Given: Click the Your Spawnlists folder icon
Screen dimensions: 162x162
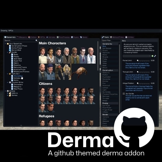Looking at the screenshot, I should point(8,44).
